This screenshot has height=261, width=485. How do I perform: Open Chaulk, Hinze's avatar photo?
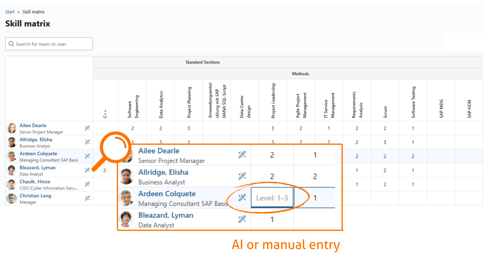coord(12,184)
